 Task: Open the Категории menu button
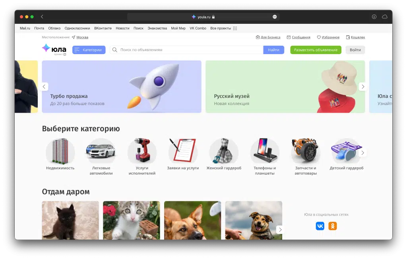[x=89, y=50]
